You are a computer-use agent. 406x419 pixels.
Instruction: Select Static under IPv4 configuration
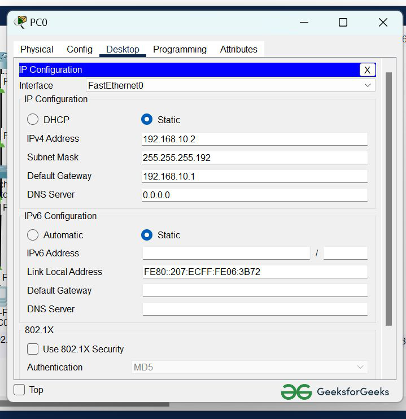(147, 120)
